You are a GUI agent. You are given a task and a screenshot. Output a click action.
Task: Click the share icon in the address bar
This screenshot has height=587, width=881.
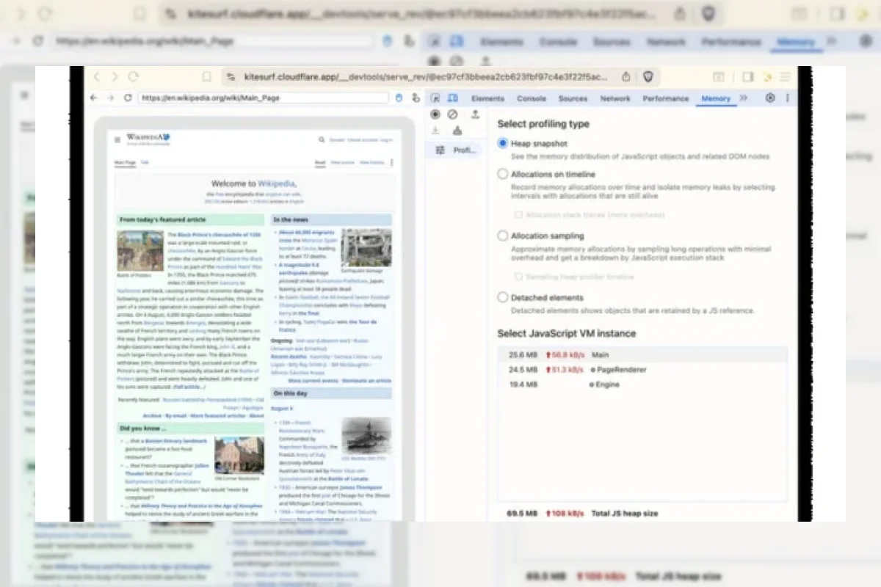(626, 76)
